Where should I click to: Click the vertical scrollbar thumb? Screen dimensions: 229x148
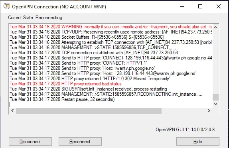tap(215, 97)
